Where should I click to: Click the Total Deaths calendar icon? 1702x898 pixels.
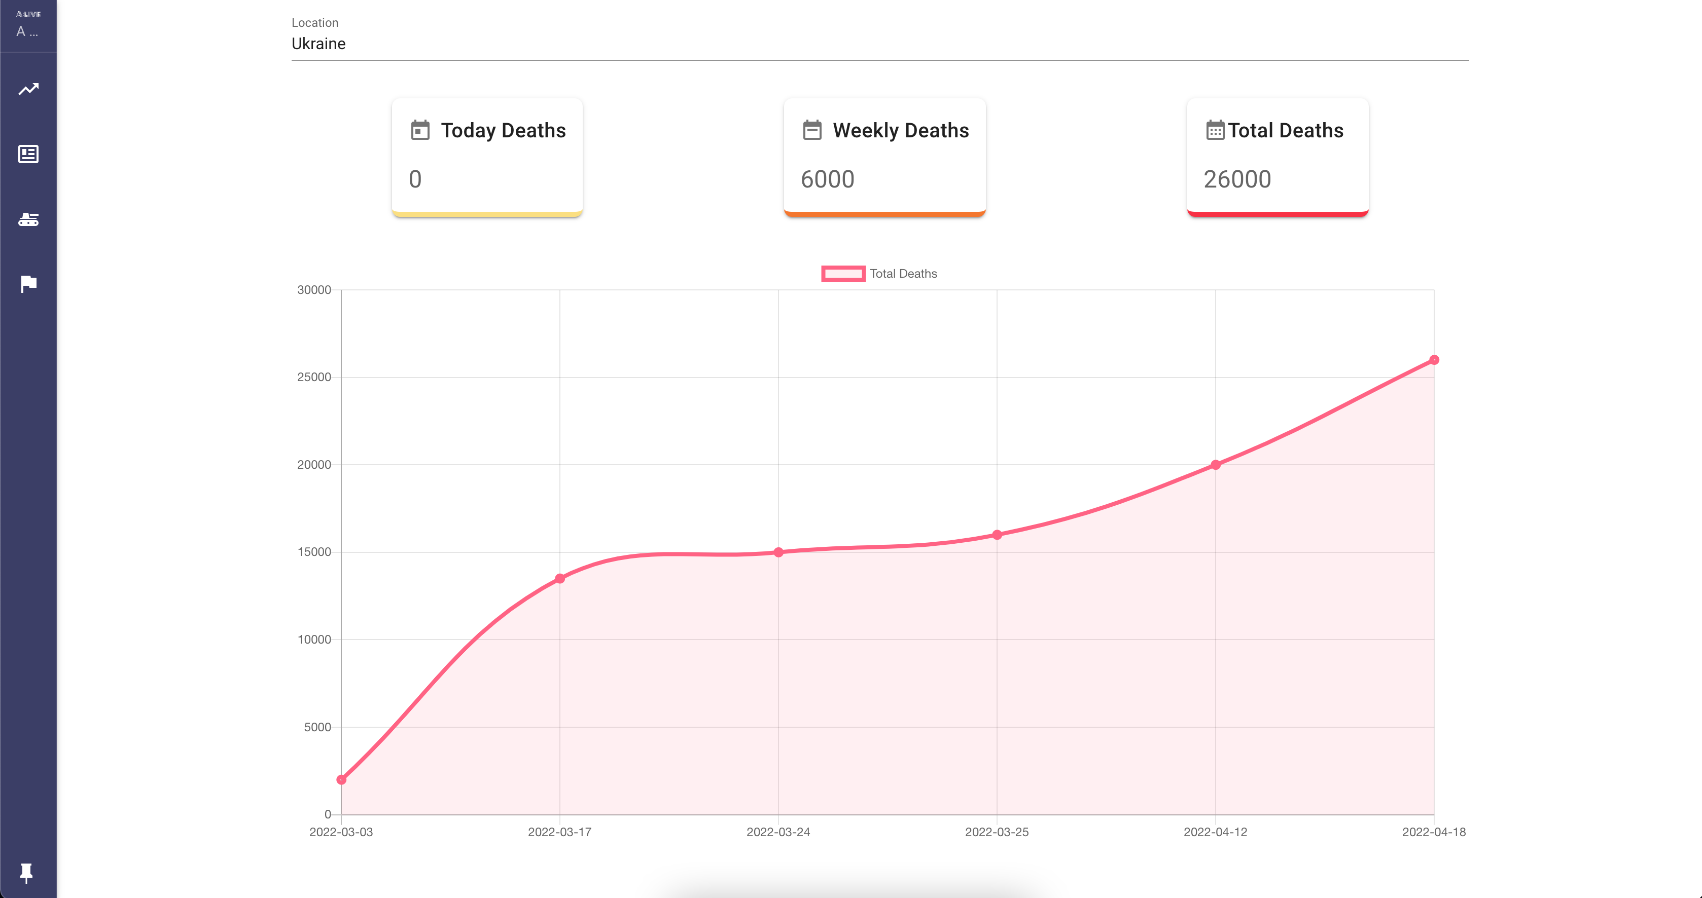coord(1215,130)
